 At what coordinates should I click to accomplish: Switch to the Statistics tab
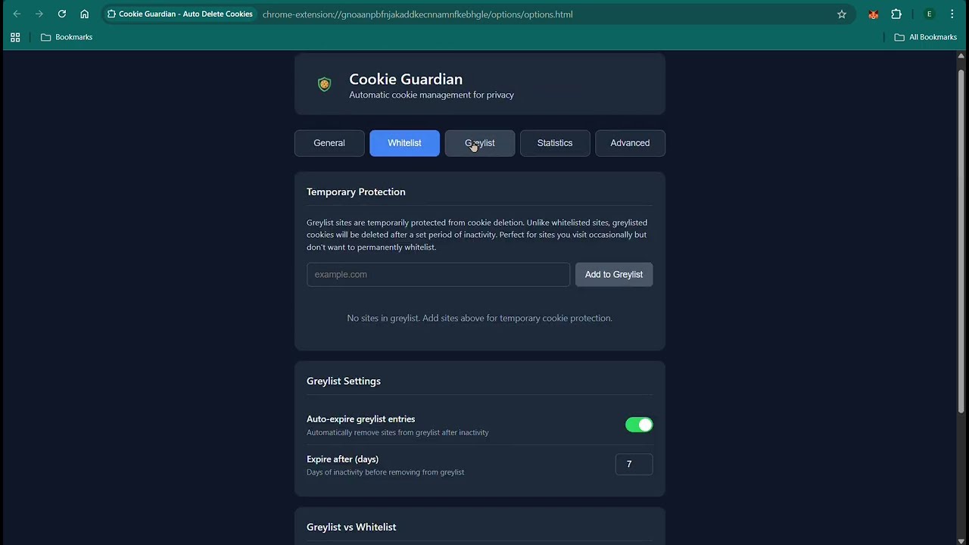coord(555,143)
